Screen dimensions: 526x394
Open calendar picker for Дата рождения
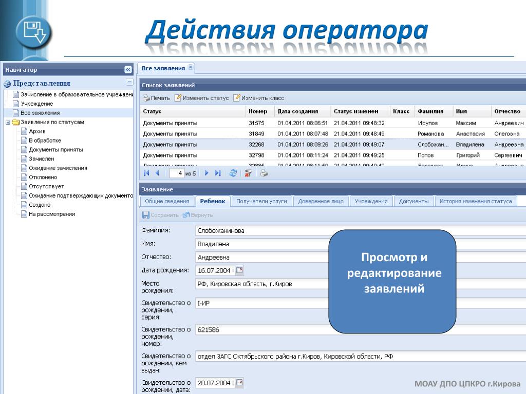tap(239, 270)
